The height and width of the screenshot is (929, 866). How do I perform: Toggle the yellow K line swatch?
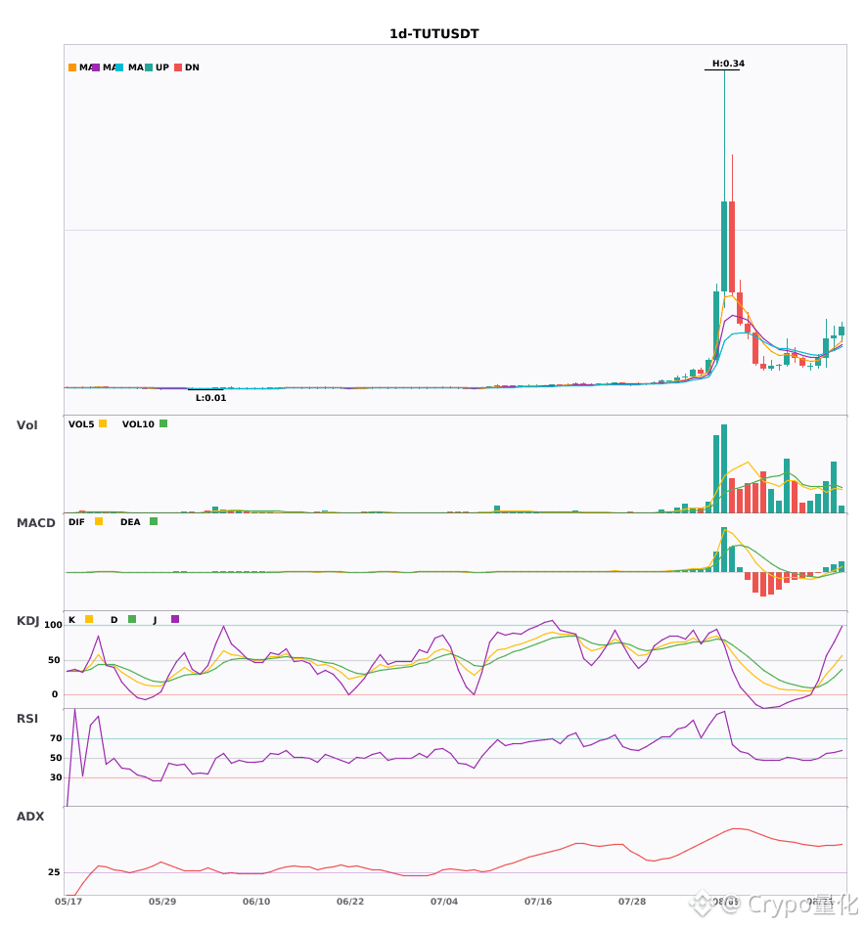(x=89, y=619)
